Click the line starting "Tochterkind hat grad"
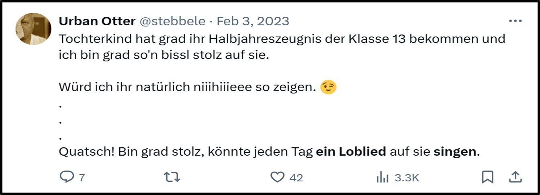The image size is (540, 195). pos(281,39)
